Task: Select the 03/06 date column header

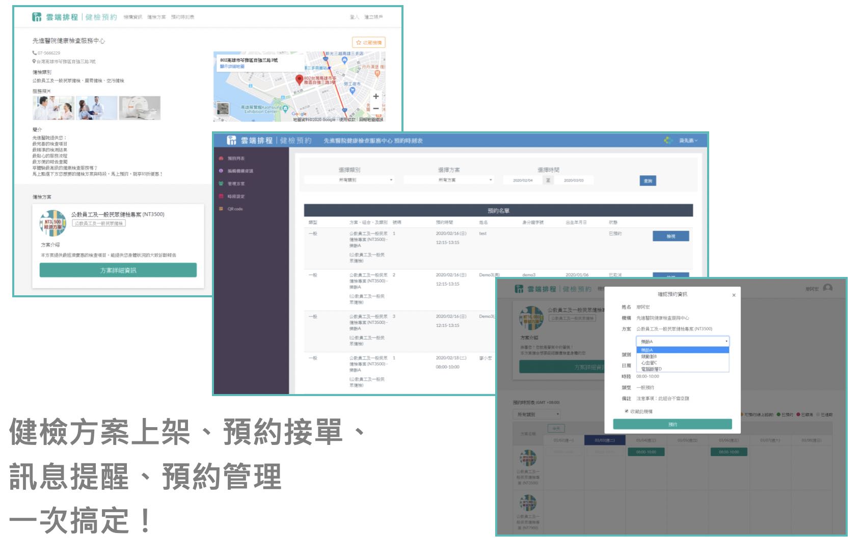Action: coord(729,440)
